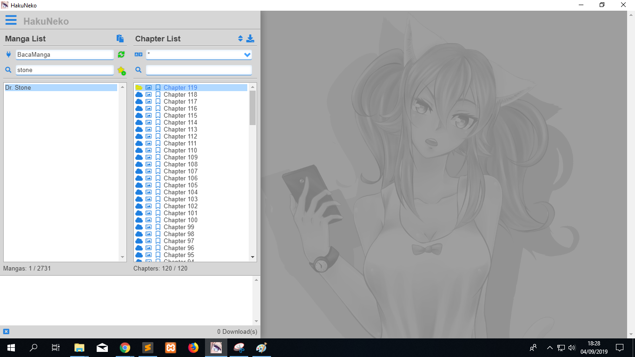Screen dimensions: 635x357
Task: Click the magnifier icon beside the chapter search field
Action: pyautogui.click(x=139, y=70)
